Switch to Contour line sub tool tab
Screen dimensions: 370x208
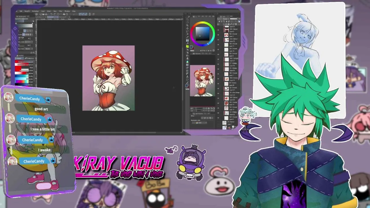click(29, 58)
